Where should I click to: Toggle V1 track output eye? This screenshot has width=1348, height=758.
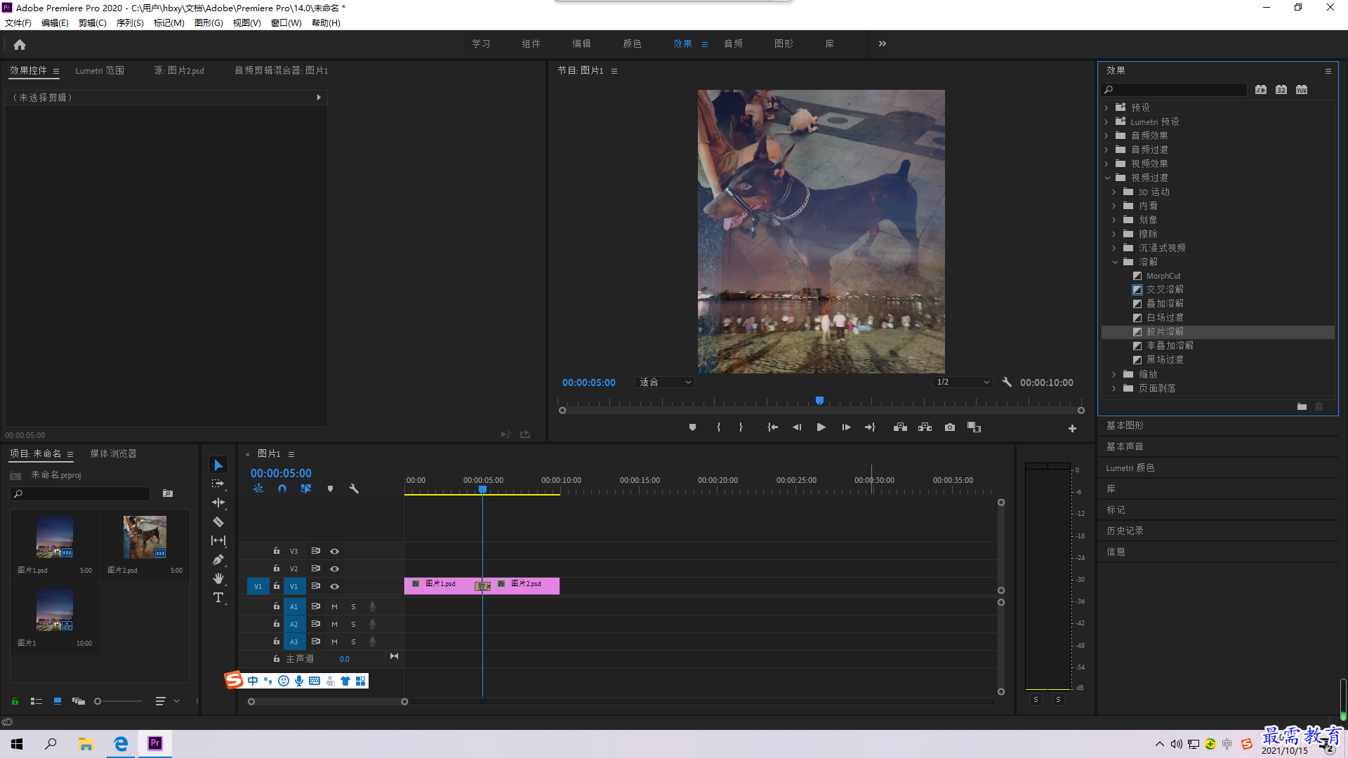pyautogui.click(x=335, y=587)
